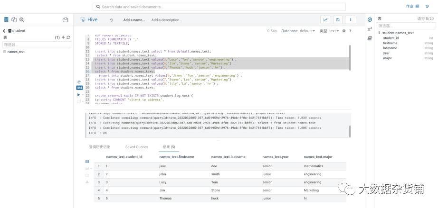Open the query history icon next to Hive
Viewport: 438px width, 208px height.
112,20
